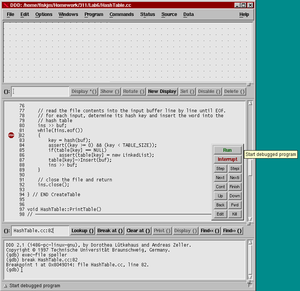Click Finish in the command tool
Screen dimensions: 300x291
click(x=234, y=187)
